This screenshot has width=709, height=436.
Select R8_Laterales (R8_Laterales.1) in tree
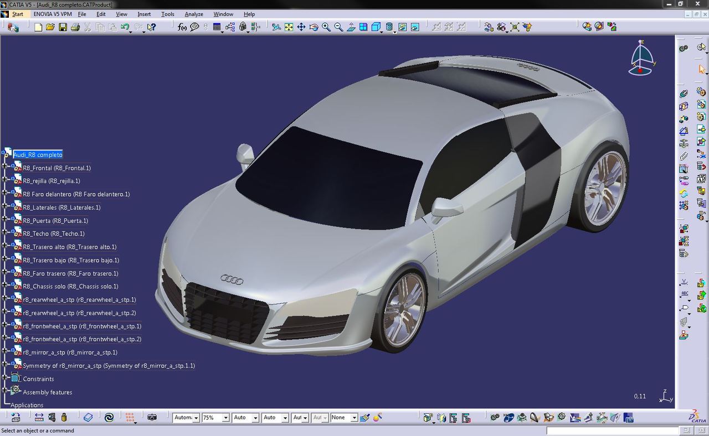pyautogui.click(x=62, y=207)
